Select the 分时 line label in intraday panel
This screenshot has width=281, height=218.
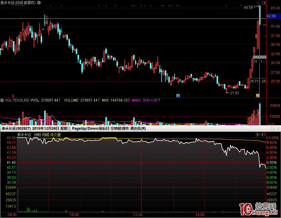[x=37, y=135]
